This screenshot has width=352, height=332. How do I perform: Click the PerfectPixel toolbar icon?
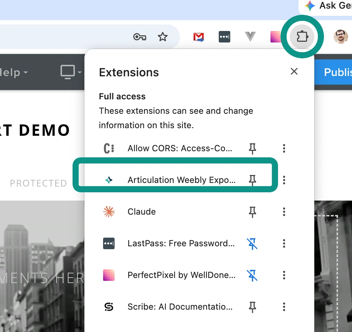[275, 37]
